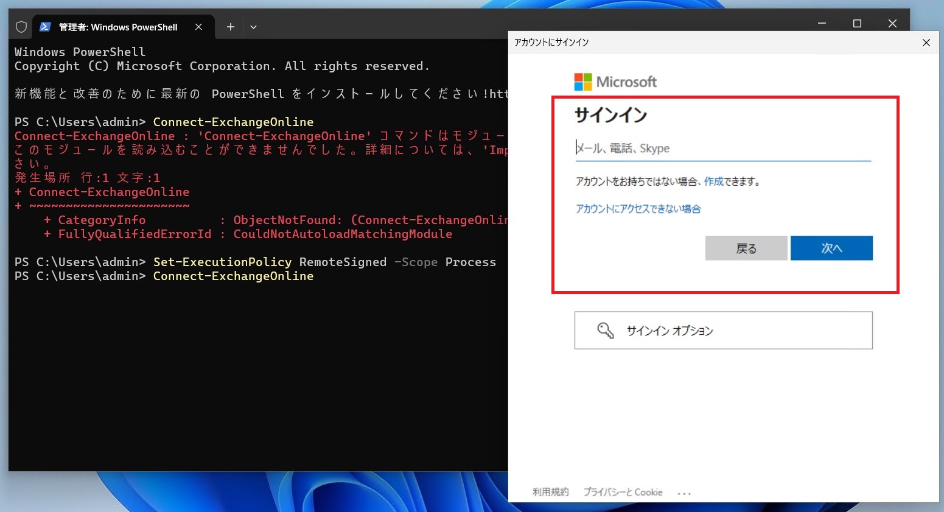Viewport: 944px width, 512px height.
Task: Click the サインイン heading text
Action: coord(611,115)
